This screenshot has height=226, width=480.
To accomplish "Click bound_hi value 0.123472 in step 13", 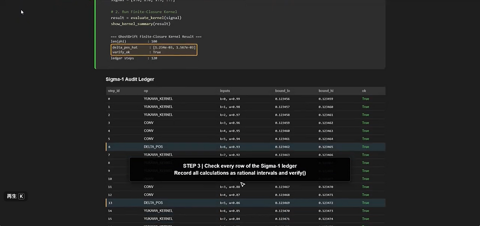I will [x=326, y=203].
